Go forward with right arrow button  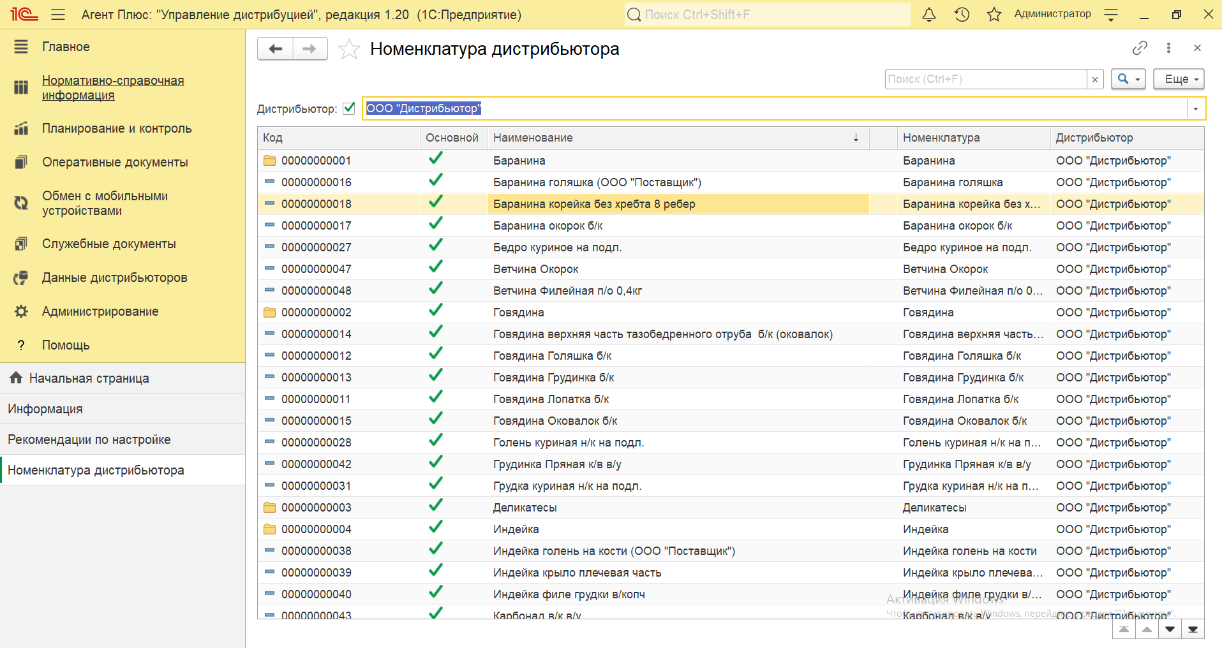(x=310, y=48)
